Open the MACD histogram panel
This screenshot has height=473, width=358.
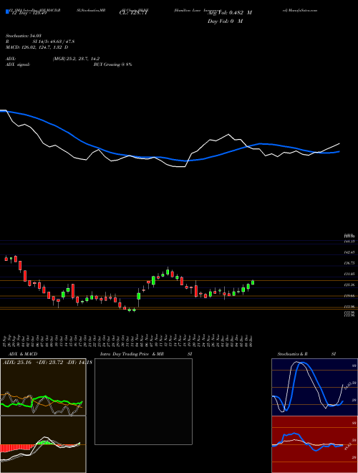click(x=43, y=444)
